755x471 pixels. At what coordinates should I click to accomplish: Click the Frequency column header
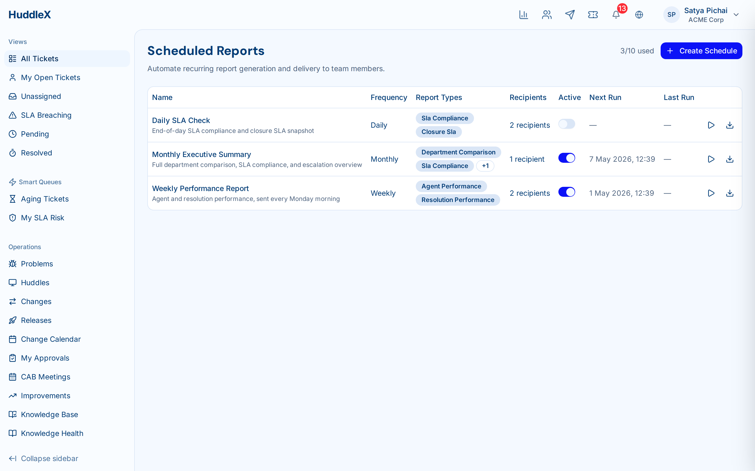pos(389,98)
